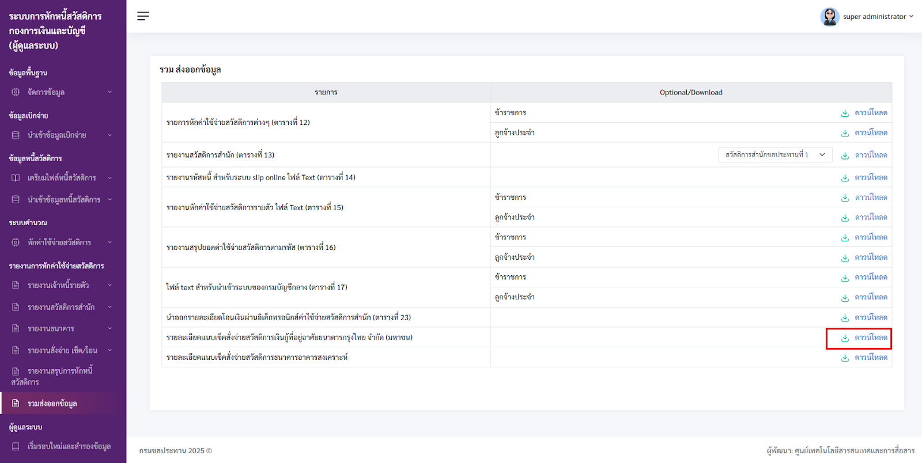The width and height of the screenshot is (922, 463).
Task: Click the รายงานสั่งจ่าย เช็ค/โอน document icon
Action: pyautogui.click(x=16, y=350)
